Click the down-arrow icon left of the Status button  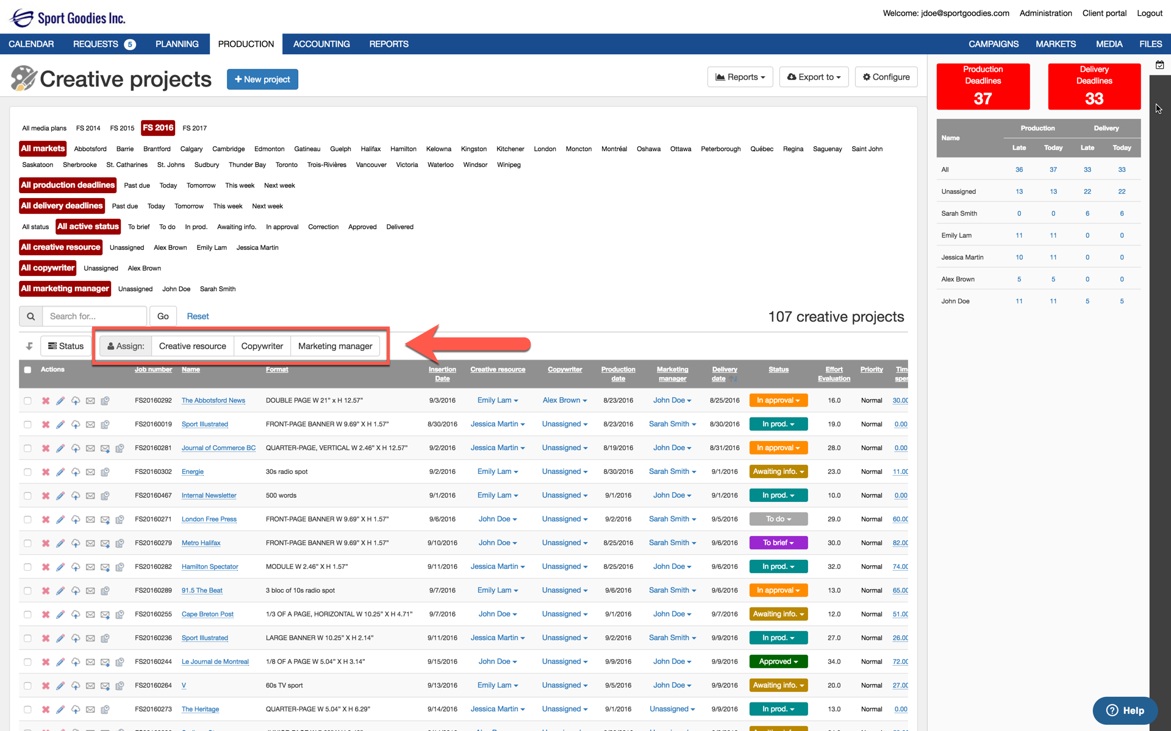(29, 346)
